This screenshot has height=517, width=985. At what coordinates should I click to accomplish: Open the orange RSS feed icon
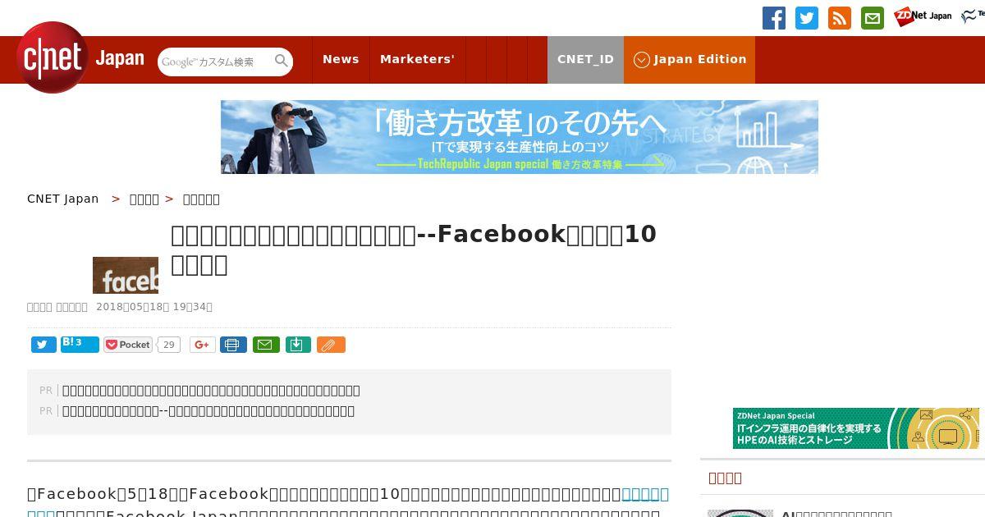840,18
